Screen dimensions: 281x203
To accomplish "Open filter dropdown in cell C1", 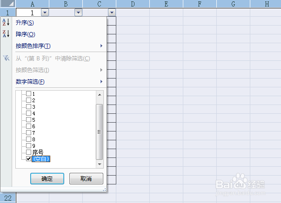I will click(112, 13).
